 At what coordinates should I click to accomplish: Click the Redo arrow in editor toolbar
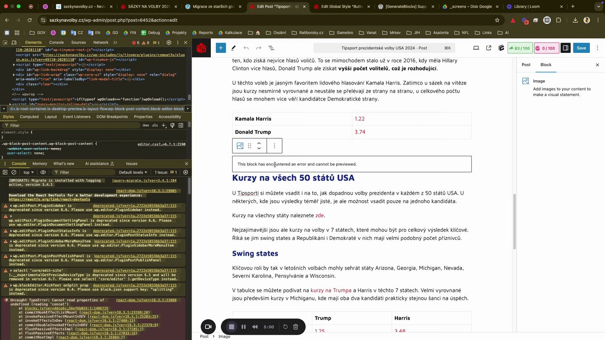pyautogui.click(x=259, y=48)
